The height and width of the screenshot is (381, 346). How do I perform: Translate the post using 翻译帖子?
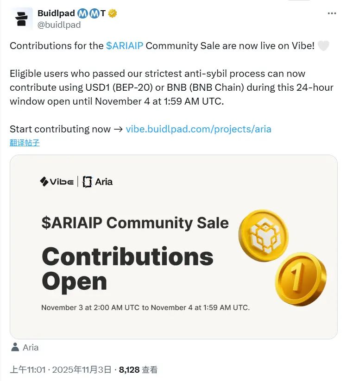(24, 143)
